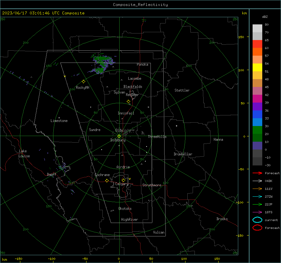Click the Stettler label
Viewport: 281px width, 263px height.
pyautogui.click(x=182, y=90)
